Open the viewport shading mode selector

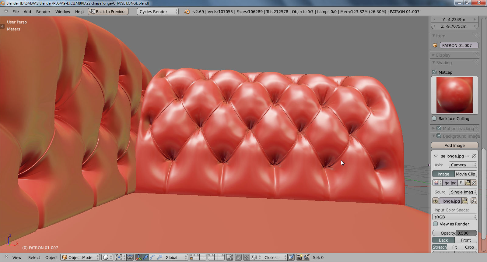coord(107,257)
